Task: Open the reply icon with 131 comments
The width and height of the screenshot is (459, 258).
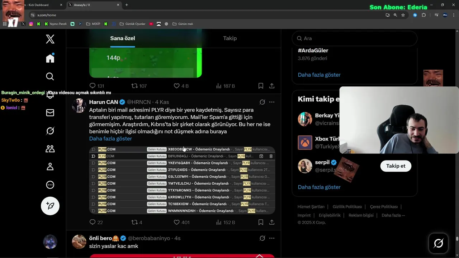Action: point(96,86)
